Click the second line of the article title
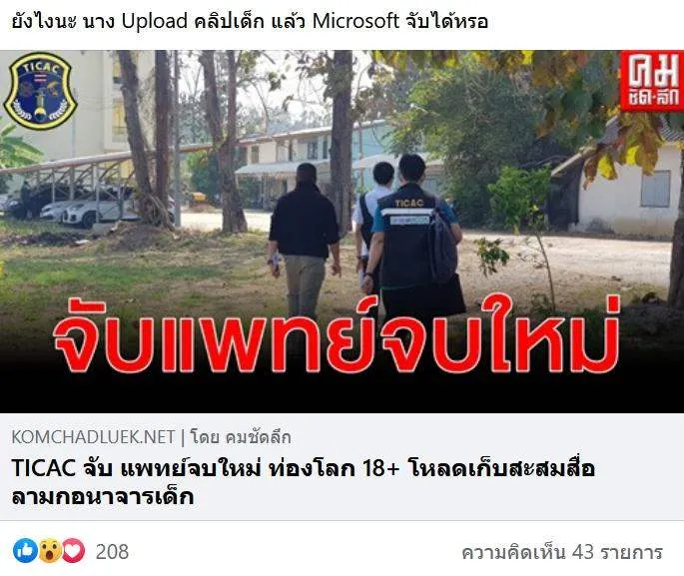This screenshot has height=576, width=684. click(x=103, y=497)
